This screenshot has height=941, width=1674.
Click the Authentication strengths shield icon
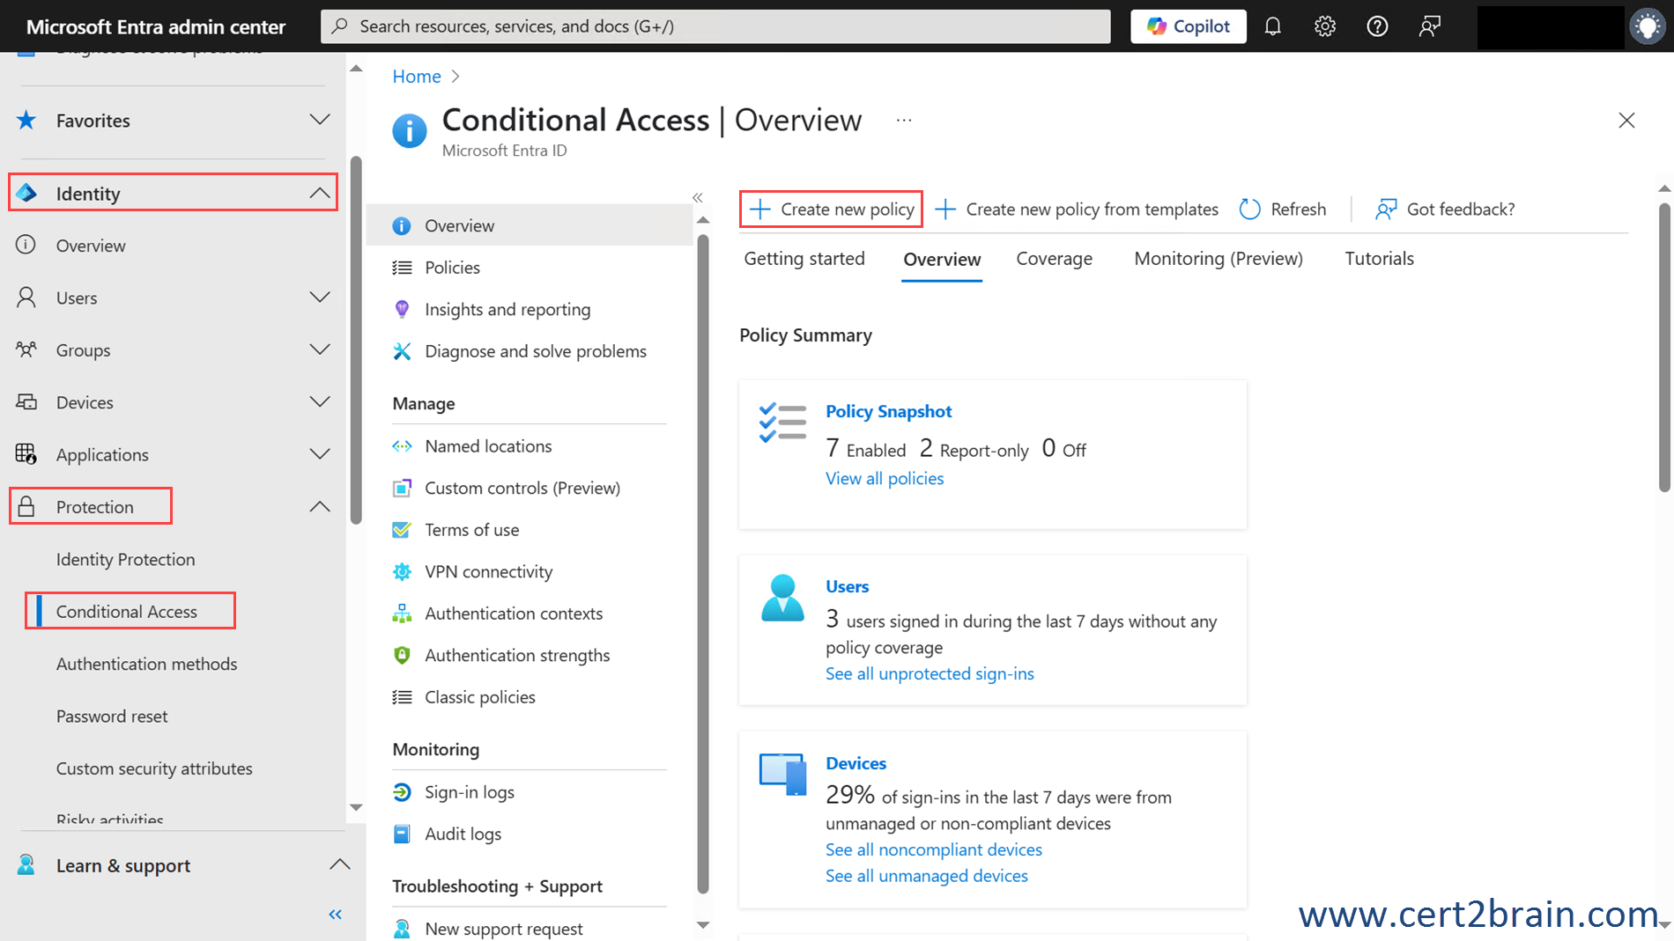tap(402, 655)
